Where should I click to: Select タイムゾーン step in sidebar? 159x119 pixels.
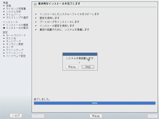tap(13, 15)
